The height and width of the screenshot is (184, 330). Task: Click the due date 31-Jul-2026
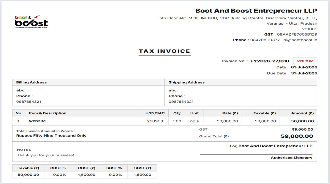[304, 73]
